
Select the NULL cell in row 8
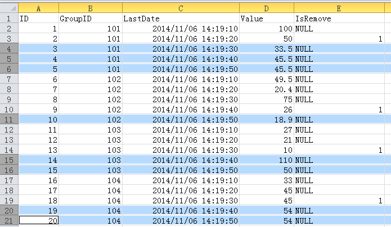point(339,89)
